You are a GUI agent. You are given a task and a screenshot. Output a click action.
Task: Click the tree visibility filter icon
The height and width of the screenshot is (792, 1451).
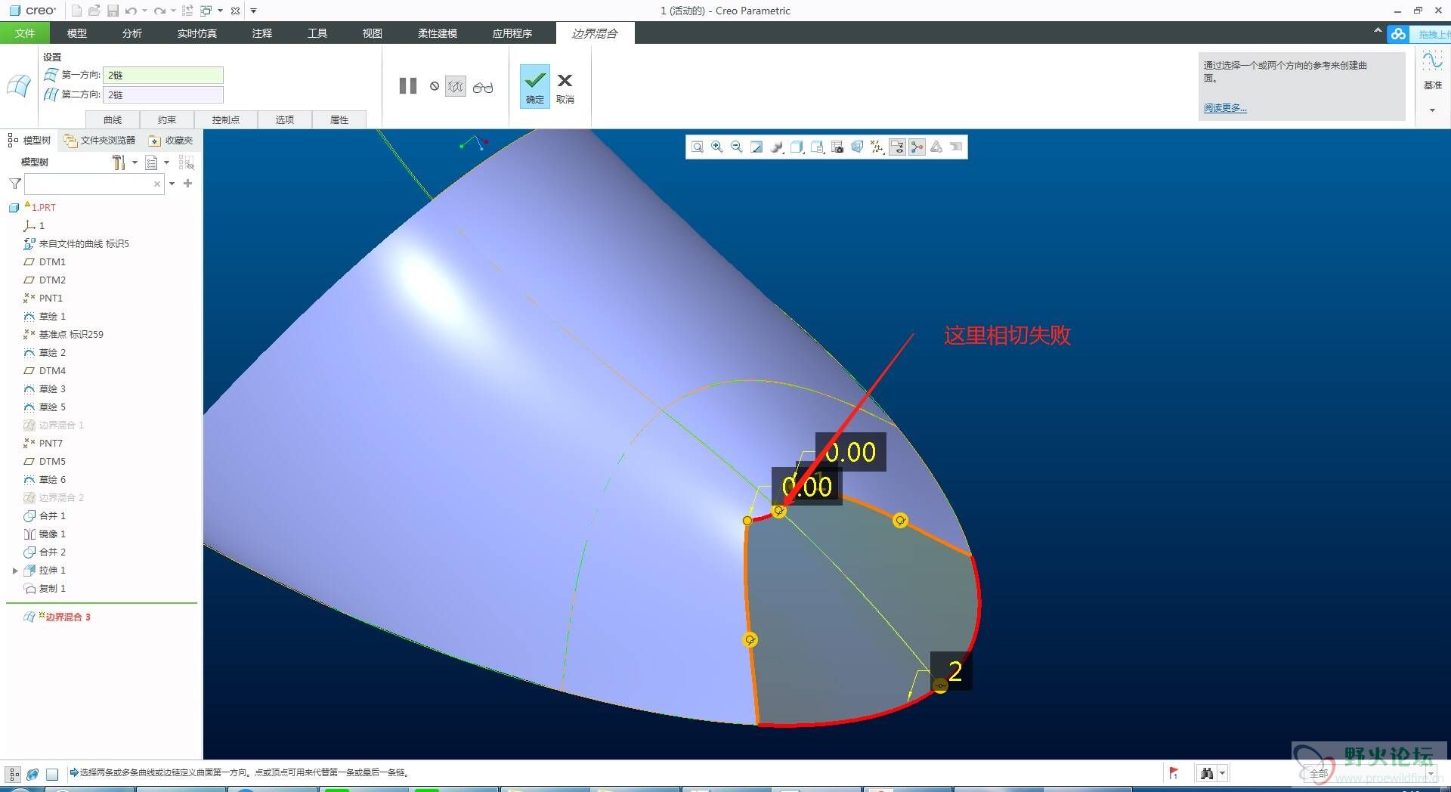(x=187, y=162)
